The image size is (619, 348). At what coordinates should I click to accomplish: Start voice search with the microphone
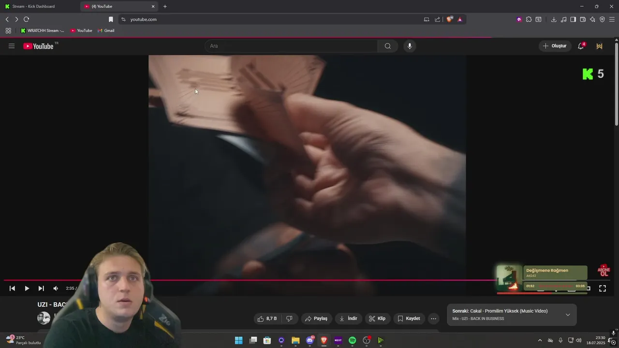click(410, 46)
